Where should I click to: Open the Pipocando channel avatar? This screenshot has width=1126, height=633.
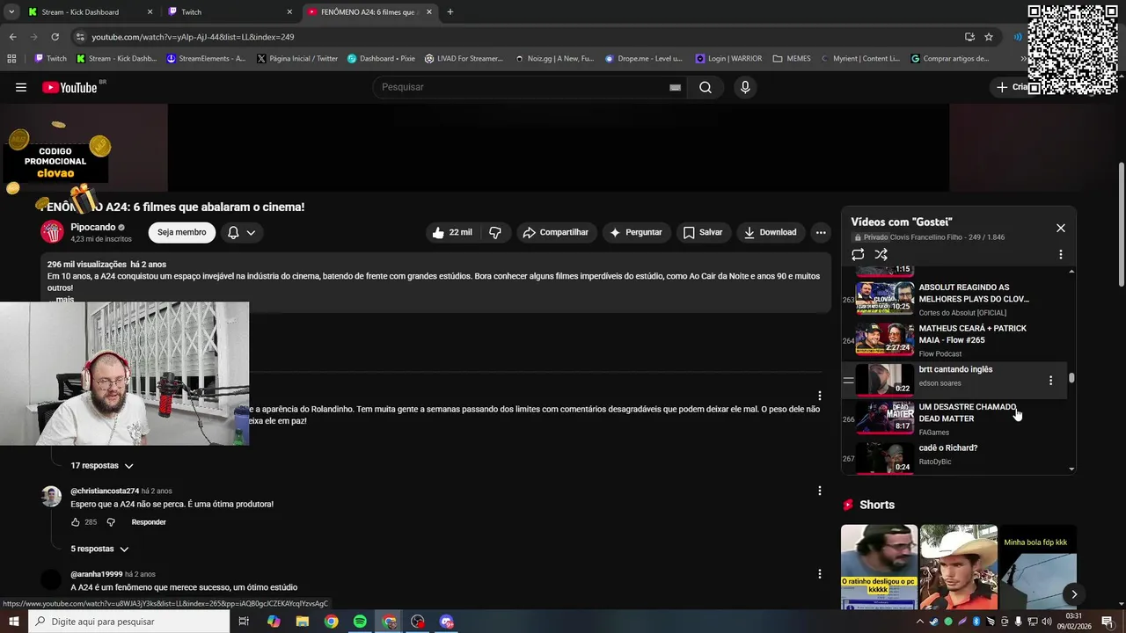coord(52,232)
